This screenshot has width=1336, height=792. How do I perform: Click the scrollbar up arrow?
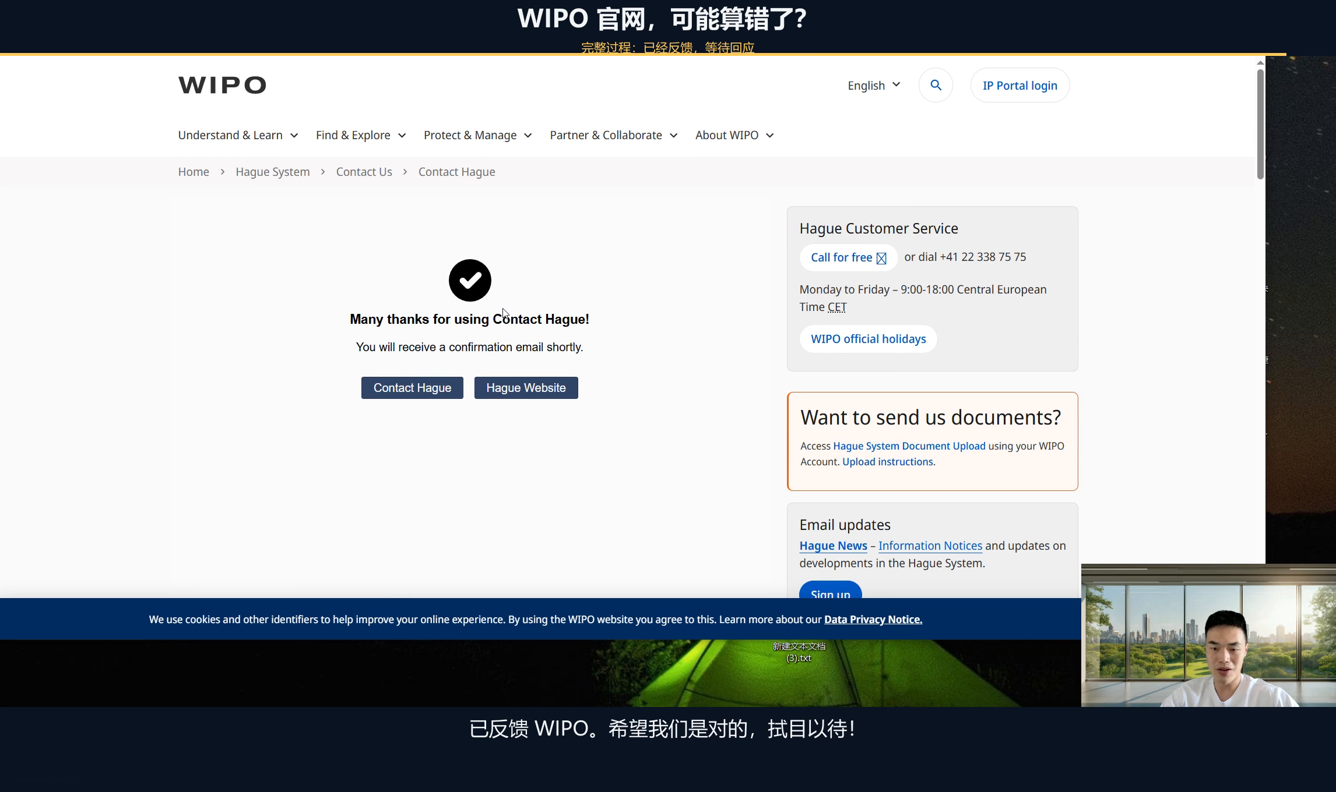(1260, 62)
